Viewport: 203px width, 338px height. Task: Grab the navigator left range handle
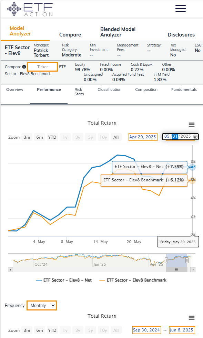point(166,260)
